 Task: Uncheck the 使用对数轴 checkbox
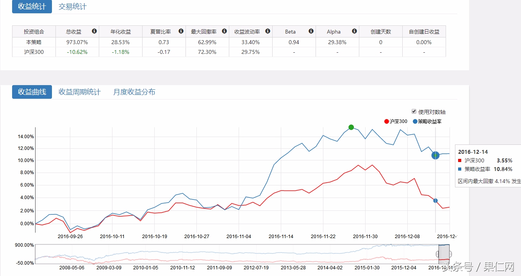click(414, 112)
